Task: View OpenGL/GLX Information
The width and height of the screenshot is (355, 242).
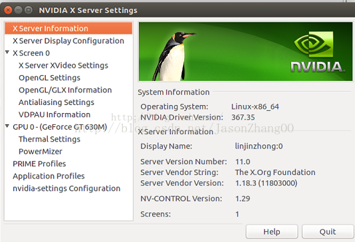Action: (x=65, y=90)
